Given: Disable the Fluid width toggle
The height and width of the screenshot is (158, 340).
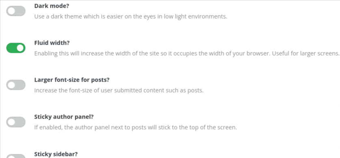Looking at the screenshot, I should (x=15, y=48).
